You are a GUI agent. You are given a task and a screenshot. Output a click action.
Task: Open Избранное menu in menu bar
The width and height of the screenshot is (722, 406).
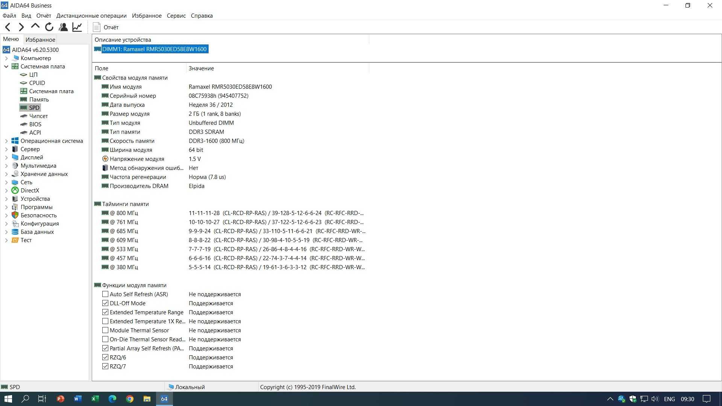[x=147, y=16]
